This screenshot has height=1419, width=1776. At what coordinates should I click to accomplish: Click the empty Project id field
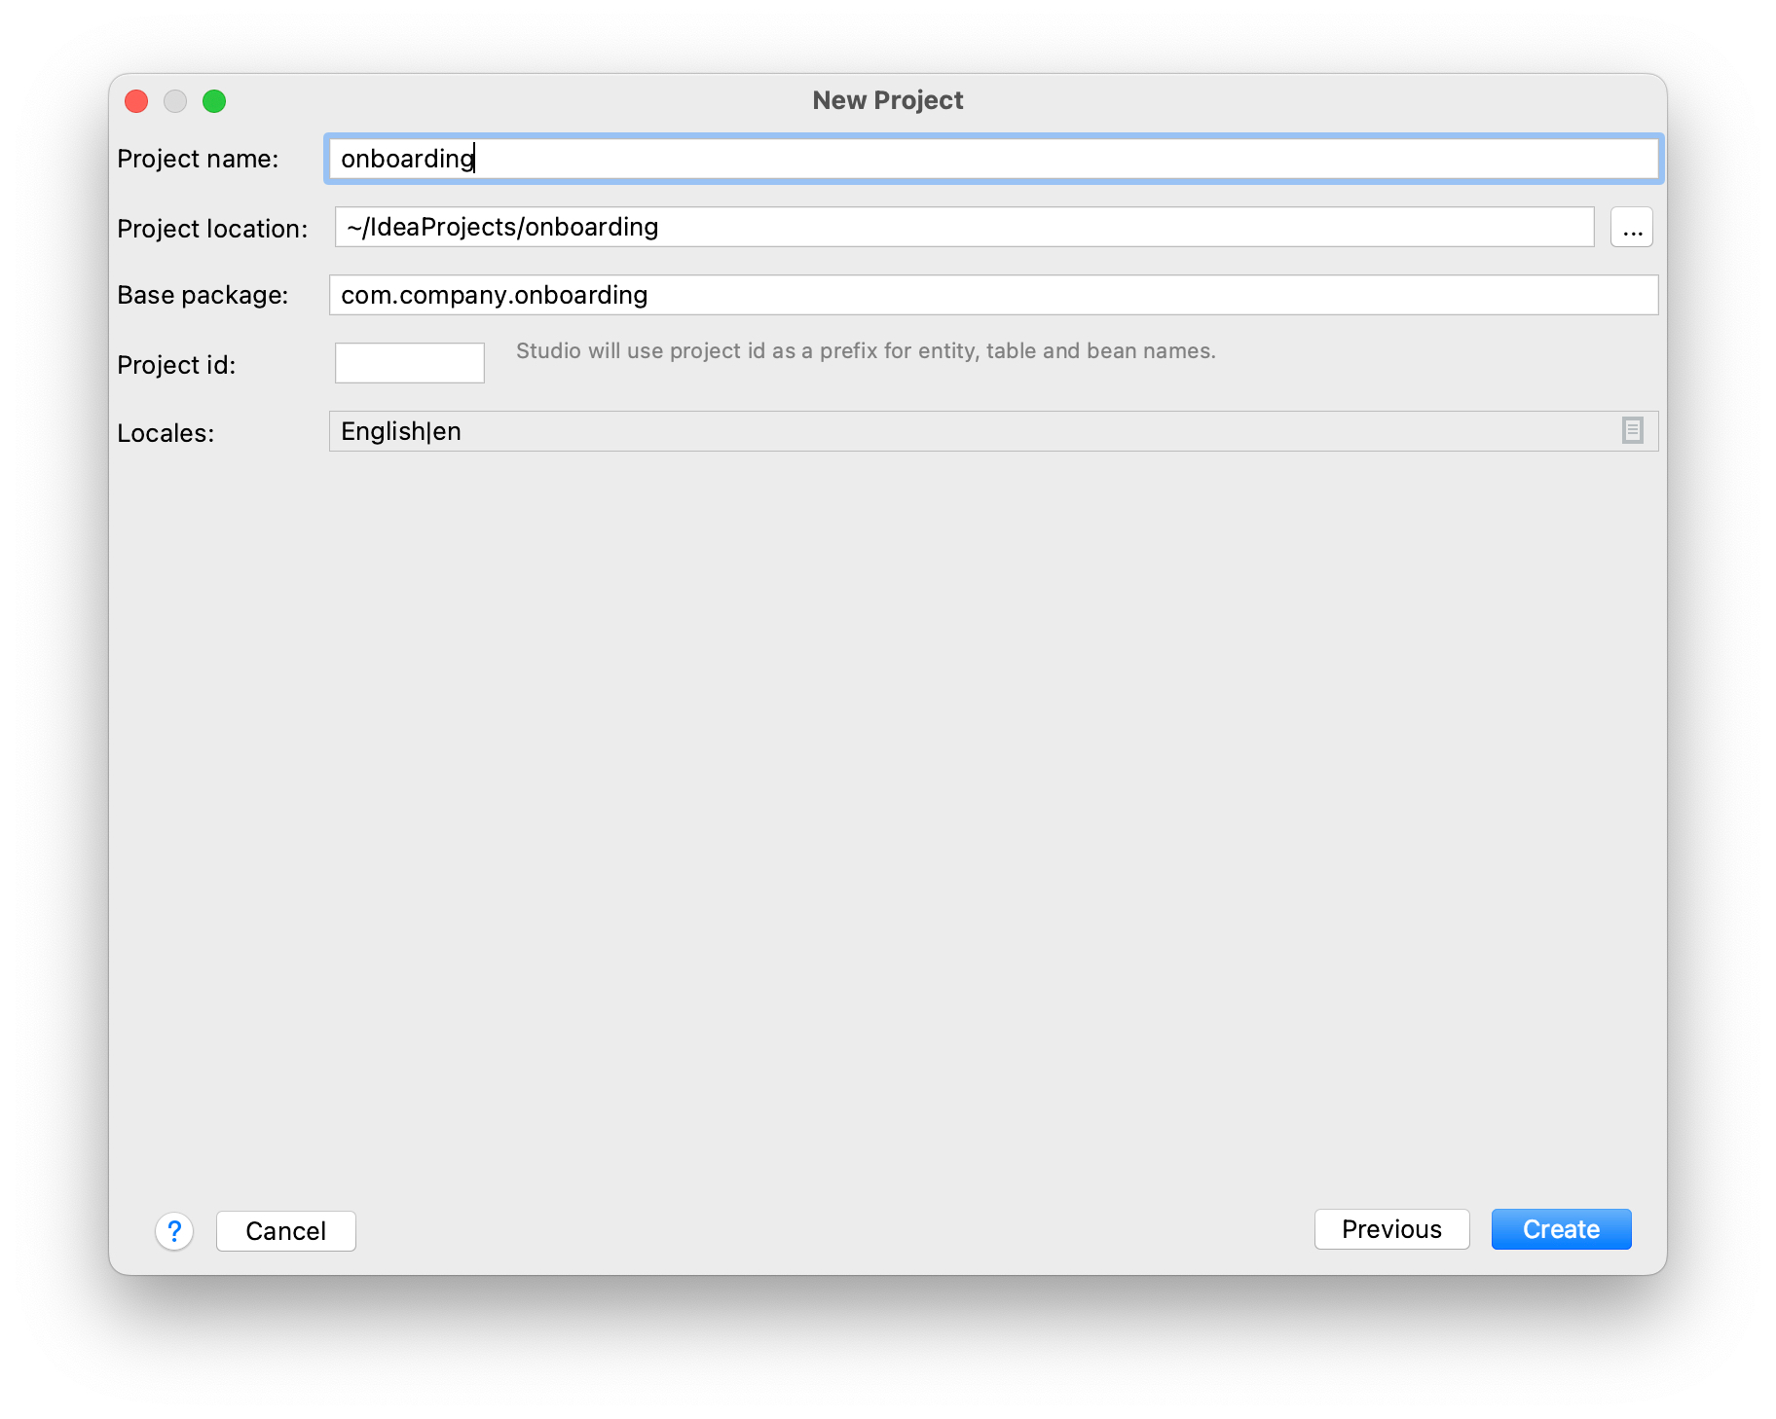coord(410,363)
